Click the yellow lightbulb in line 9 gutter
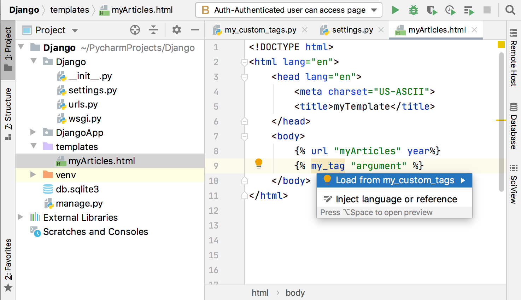 pyautogui.click(x=259, y=163)
